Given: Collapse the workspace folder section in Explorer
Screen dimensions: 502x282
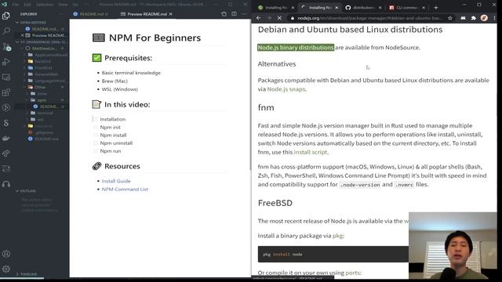Looking at the screenshot, I should coord(42,42).
